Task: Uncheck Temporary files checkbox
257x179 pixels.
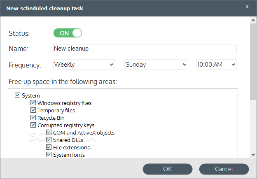Action: [x=33, y=110]
